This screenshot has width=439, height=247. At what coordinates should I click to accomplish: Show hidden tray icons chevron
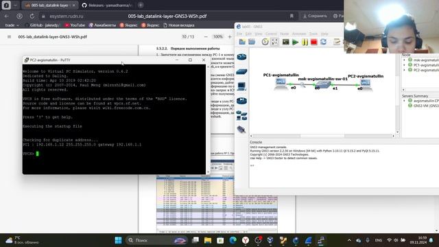pos(349,240)
